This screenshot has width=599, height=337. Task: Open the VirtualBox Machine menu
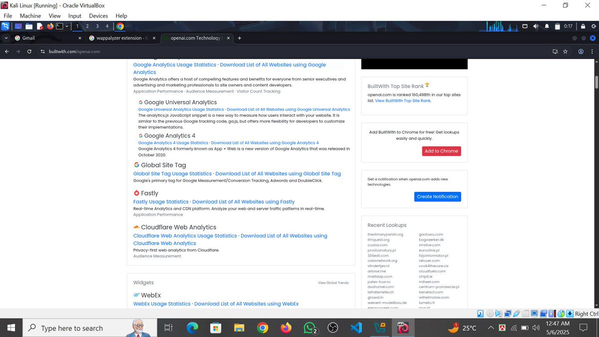click(30, 16)
